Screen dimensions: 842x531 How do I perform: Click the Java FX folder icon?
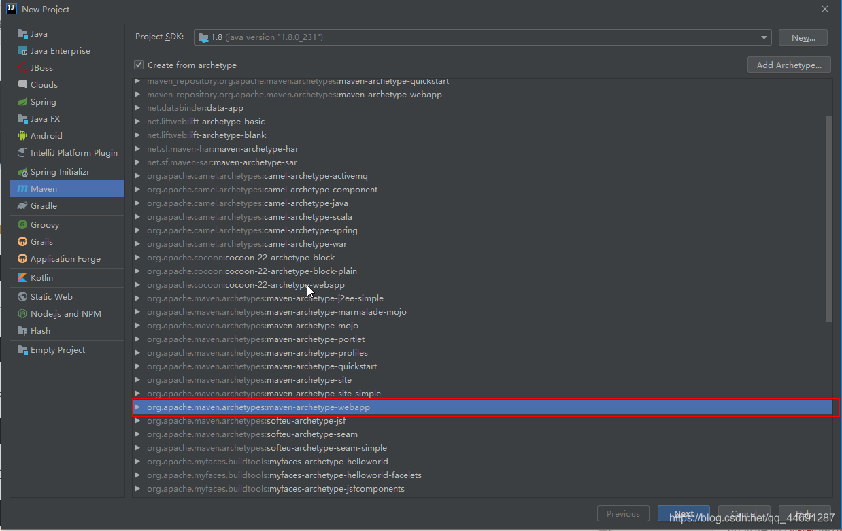[x=23, y=119]
